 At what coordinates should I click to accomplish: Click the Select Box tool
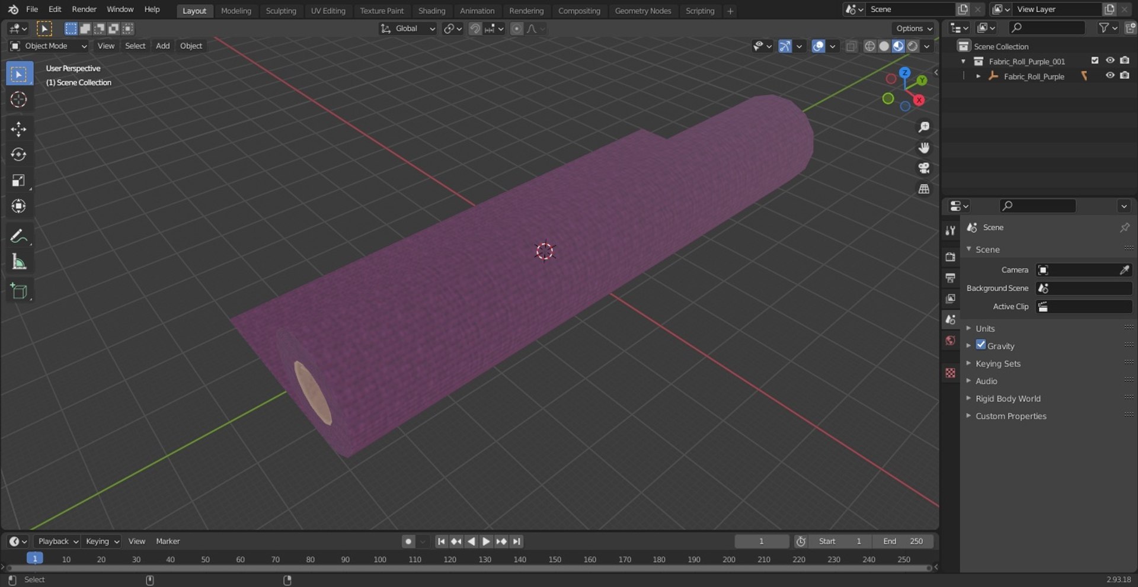coord(19,74)
